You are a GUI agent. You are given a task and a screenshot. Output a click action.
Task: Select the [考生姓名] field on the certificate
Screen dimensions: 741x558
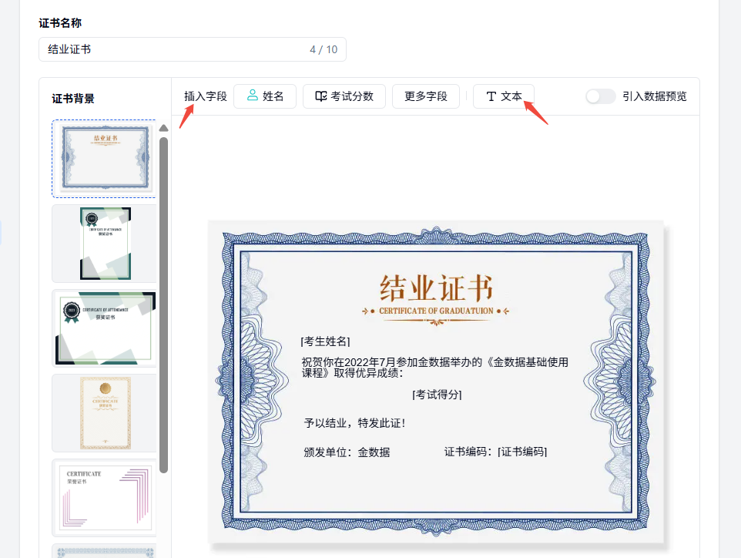click(x=325, y=341)
